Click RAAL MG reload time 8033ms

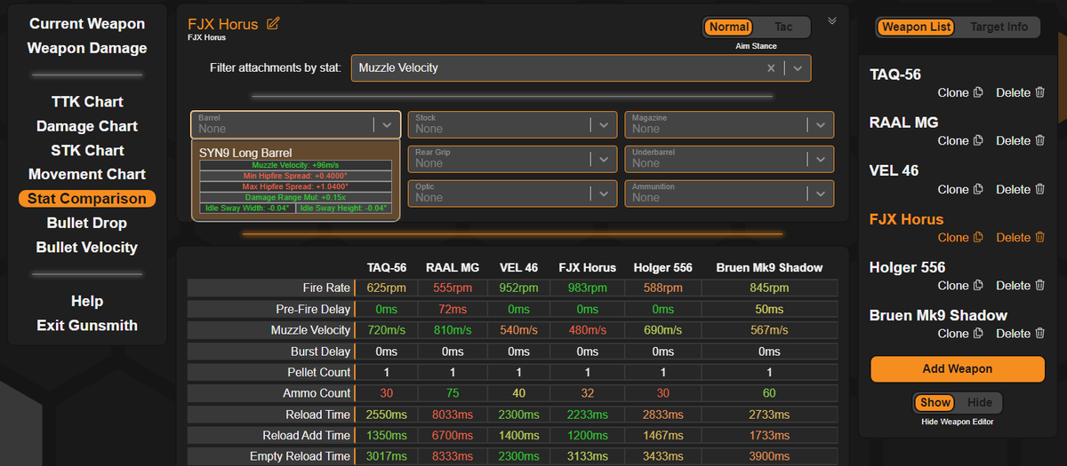[x=453, y=415]
